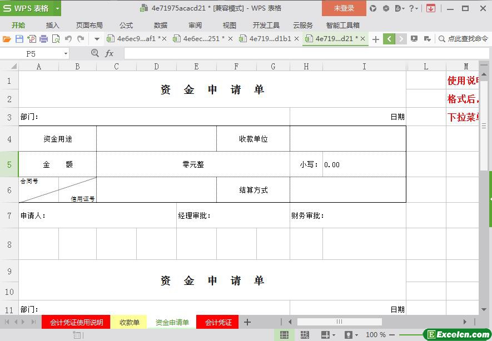Switch to normal view in status bar

point(284,335)
